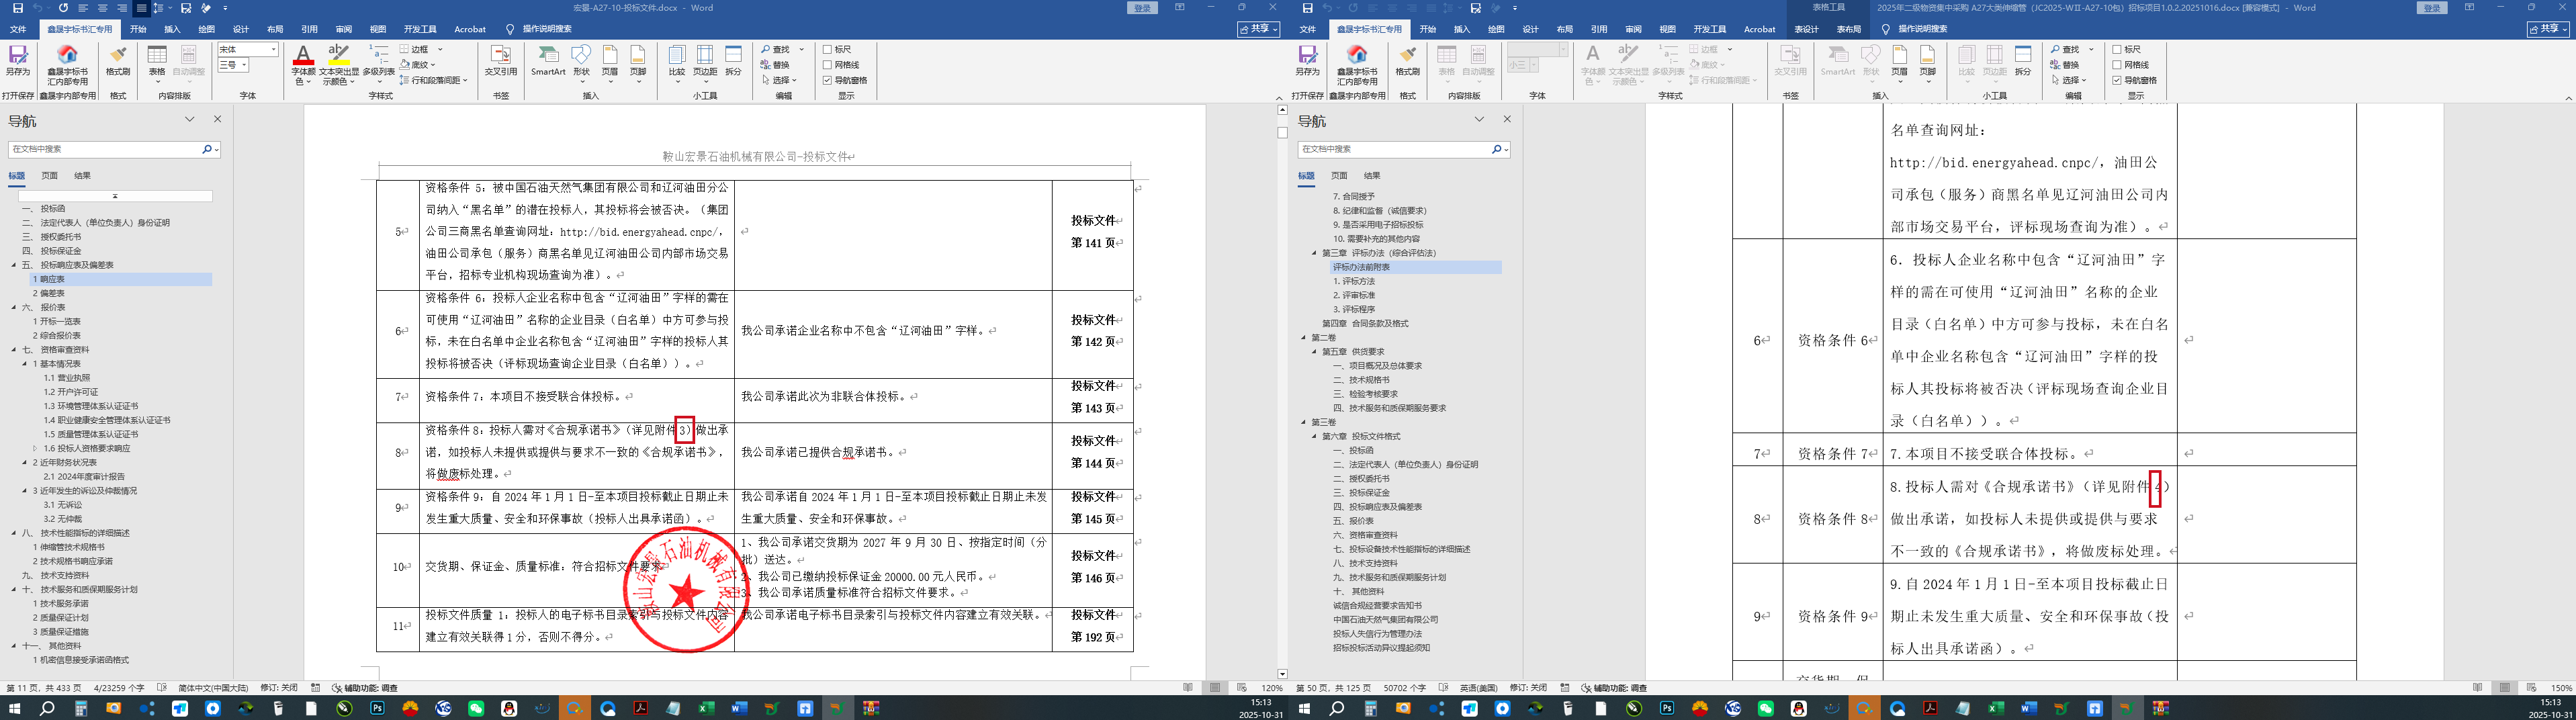Open 表设计 tab in right window

pyautogui.click(x=1806, y=29)
